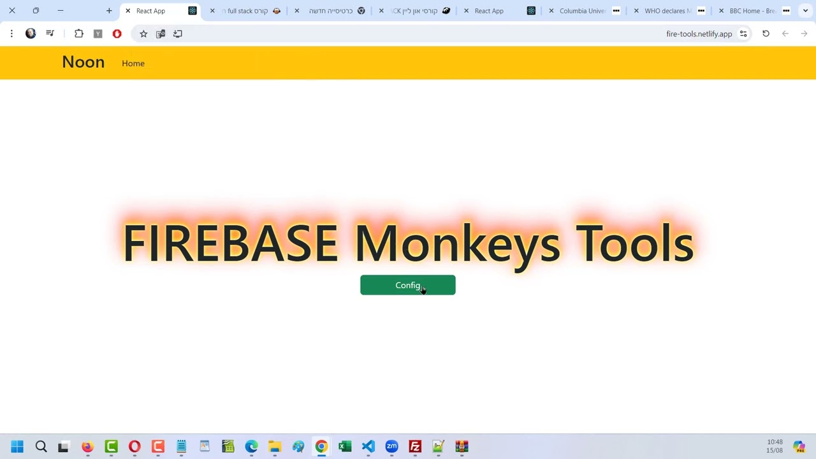Reload the page with refresh icon
Screen dimensions: 816x459
[766, 34]
